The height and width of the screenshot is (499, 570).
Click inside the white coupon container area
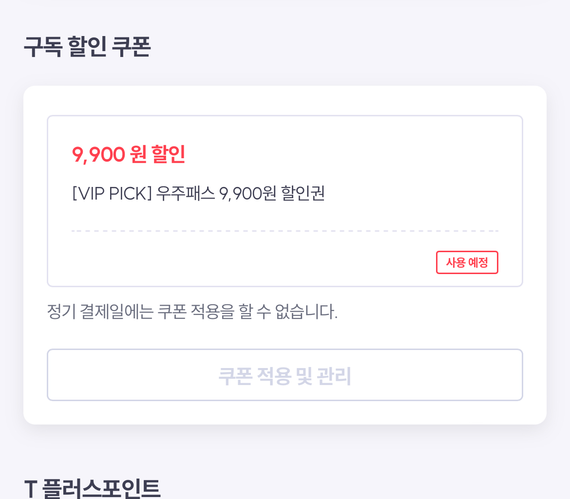click(285, 331)
